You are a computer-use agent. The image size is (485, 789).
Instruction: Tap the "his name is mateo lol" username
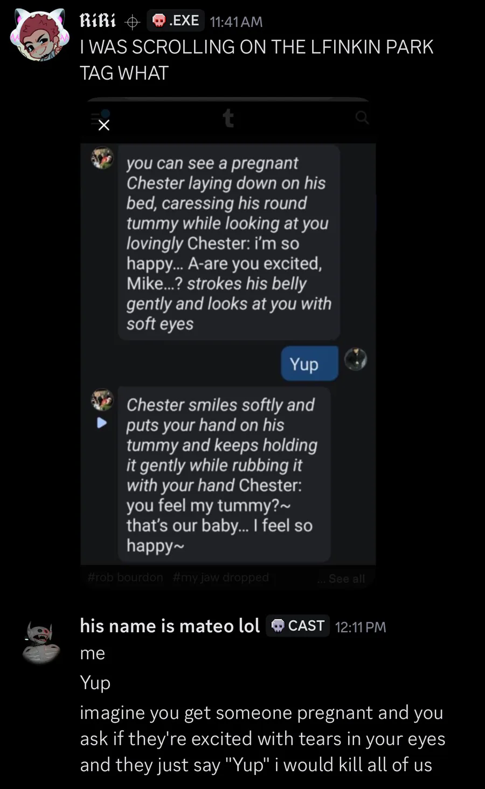(x=170, y=626)
